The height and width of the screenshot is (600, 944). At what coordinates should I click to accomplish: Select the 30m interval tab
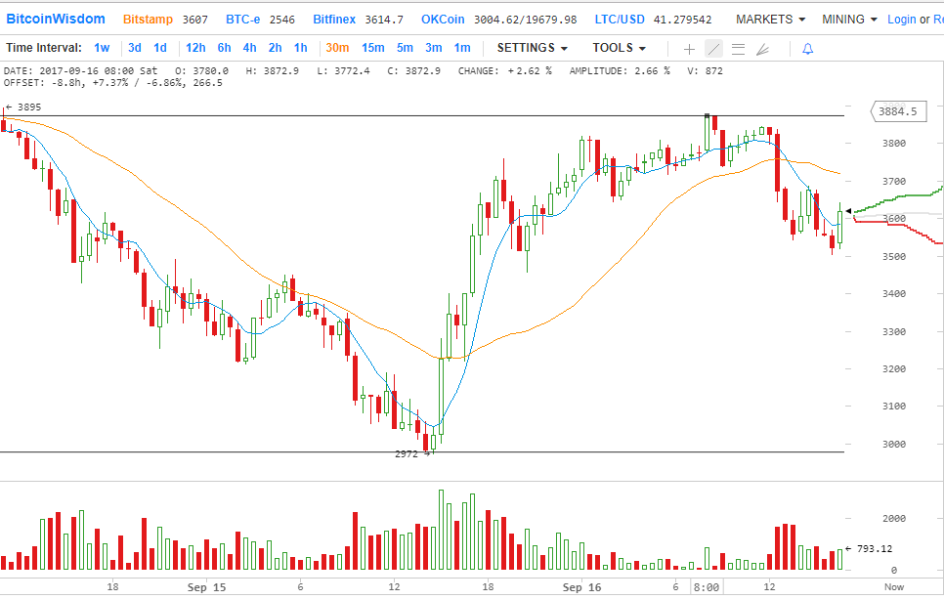tap(337, 48)
